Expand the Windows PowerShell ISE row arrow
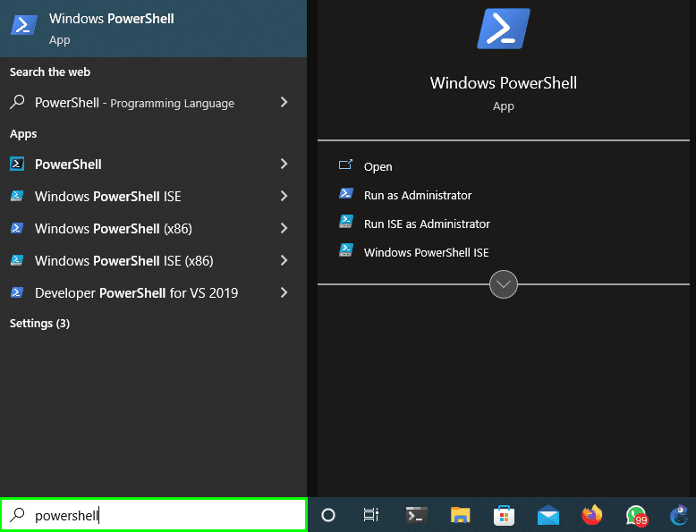696x532 pixels. (284, 196)
